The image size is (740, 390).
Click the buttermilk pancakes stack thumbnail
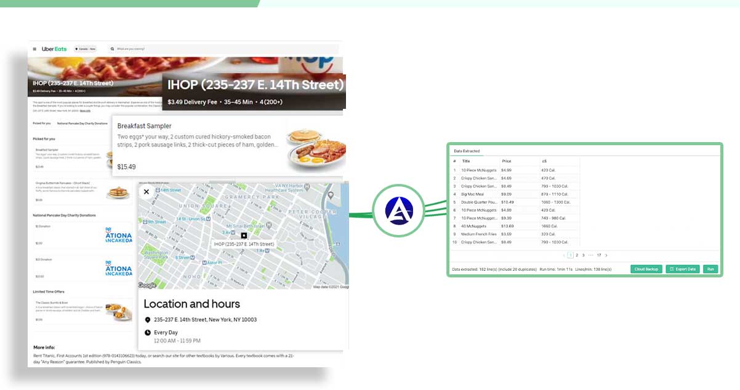(x=119, y=193)
